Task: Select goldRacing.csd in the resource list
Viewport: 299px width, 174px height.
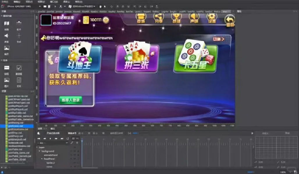Action: (16, 123)
